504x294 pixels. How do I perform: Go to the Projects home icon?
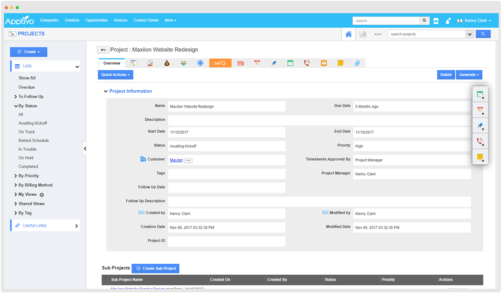[348, 34]
